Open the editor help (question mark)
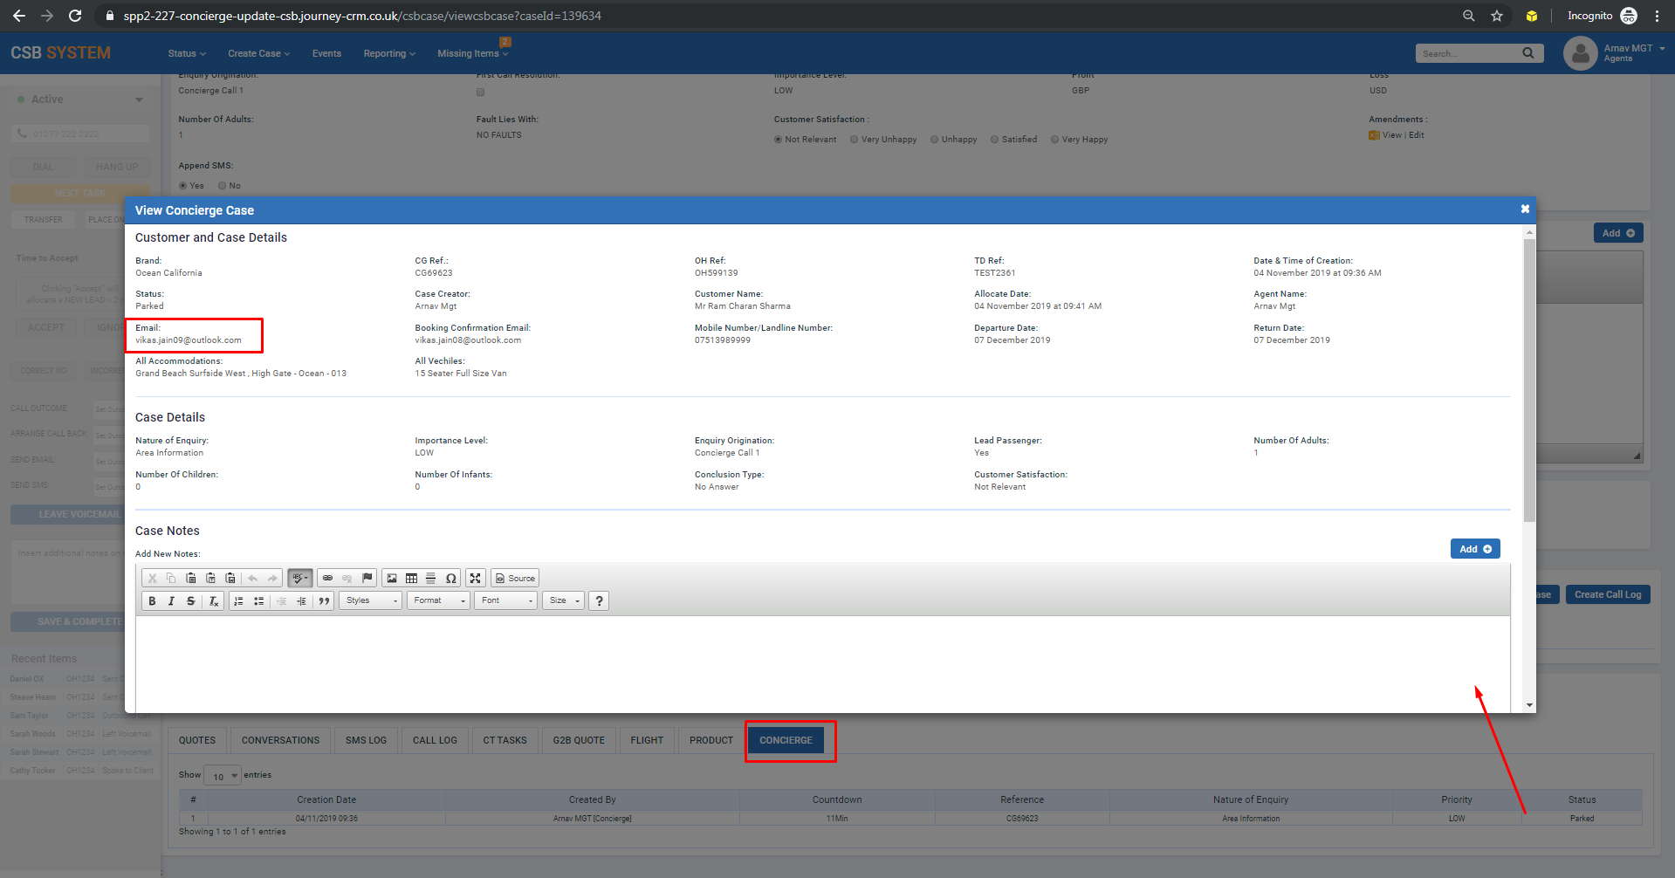The height and width of the screenshot is (878, 1675). click(x=599, y=600)
